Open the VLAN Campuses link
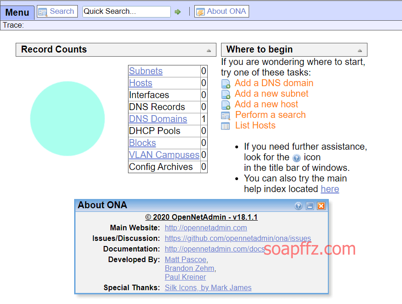 tap(164, 155)
